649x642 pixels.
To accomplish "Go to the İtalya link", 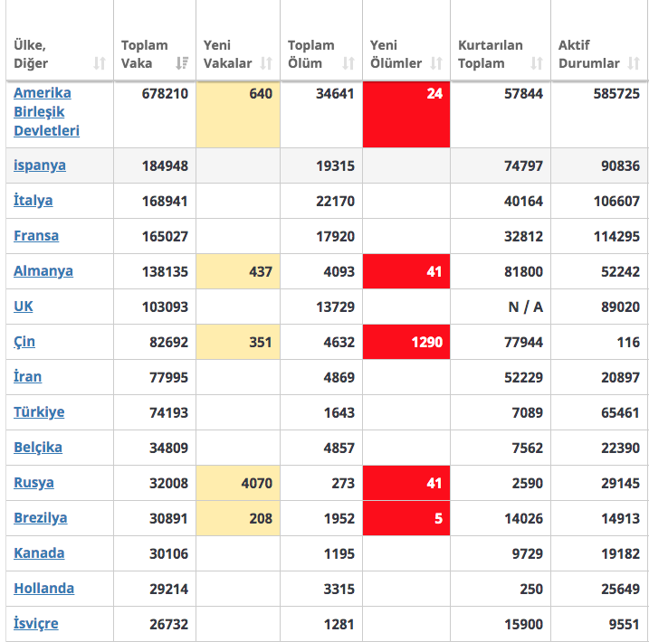I will [33, 201].
